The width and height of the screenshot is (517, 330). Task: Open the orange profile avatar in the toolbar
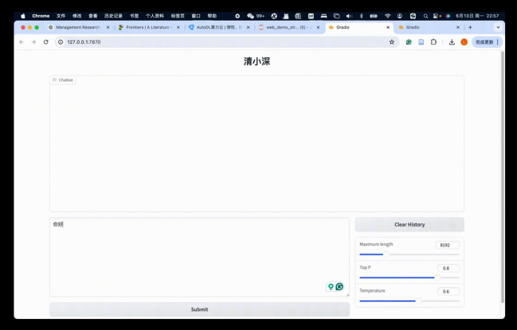click(x=464, y=42)
